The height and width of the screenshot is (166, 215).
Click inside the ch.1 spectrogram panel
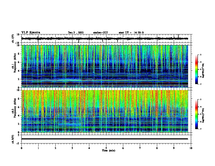click(x=105, y=66)
